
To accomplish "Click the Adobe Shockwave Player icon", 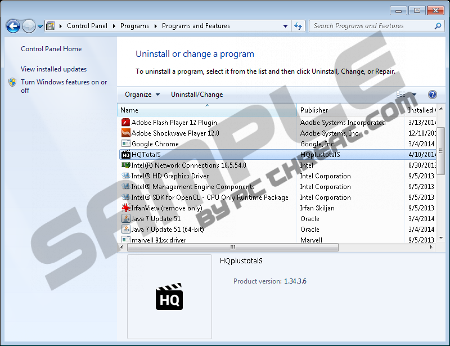I will (126, 133).
